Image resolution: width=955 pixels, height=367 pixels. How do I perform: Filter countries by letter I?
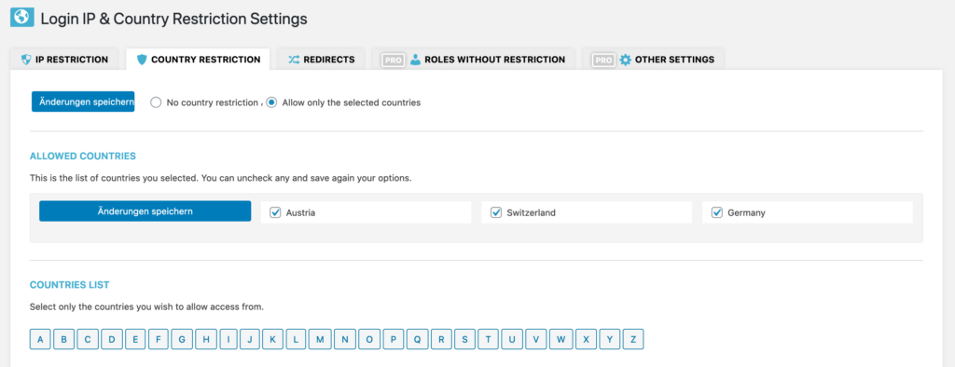pyautogui.click(x=228, y=340)
